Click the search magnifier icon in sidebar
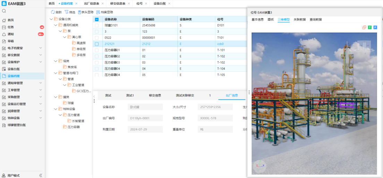 point(4,11)
